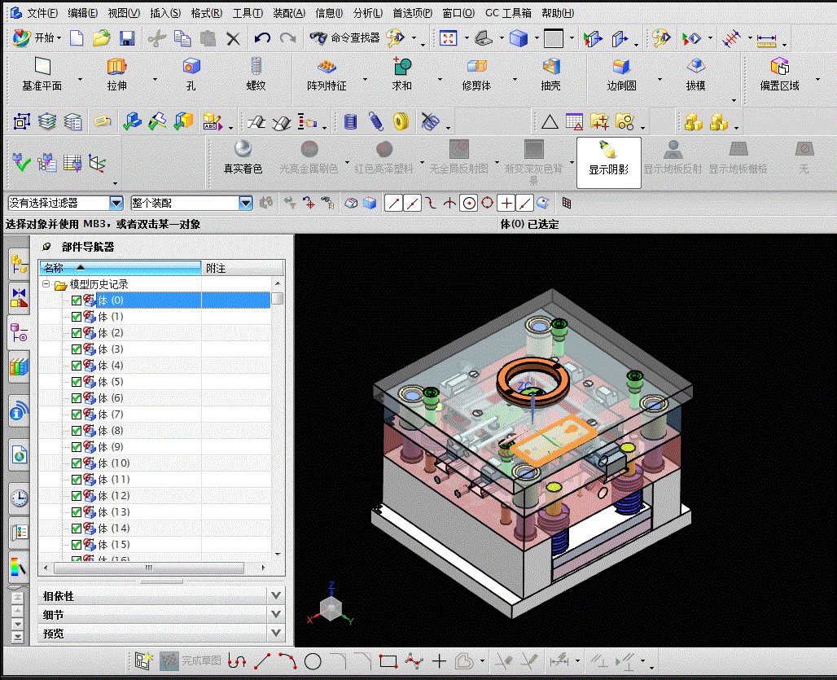Image resolution: width=837 pixels, height=680 pixels.
Task: Click the Undo arrow icon
Action: coord(262,38)
